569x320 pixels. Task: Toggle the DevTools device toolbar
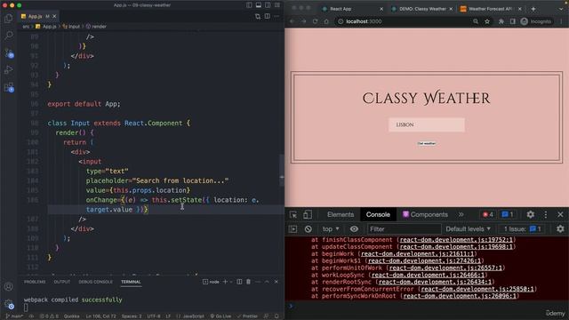[308, 215]
